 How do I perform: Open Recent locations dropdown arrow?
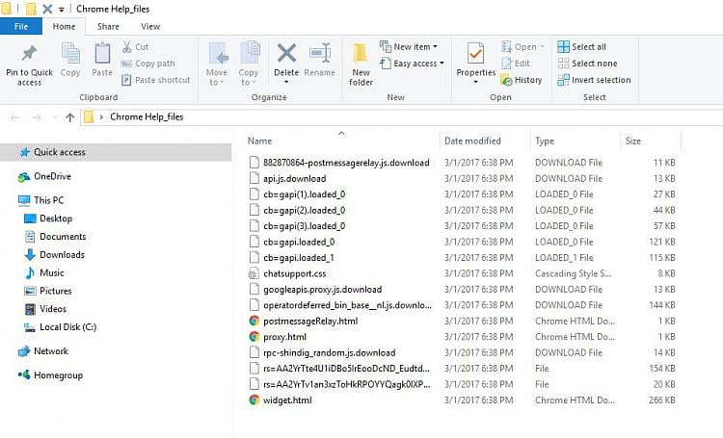54,117
